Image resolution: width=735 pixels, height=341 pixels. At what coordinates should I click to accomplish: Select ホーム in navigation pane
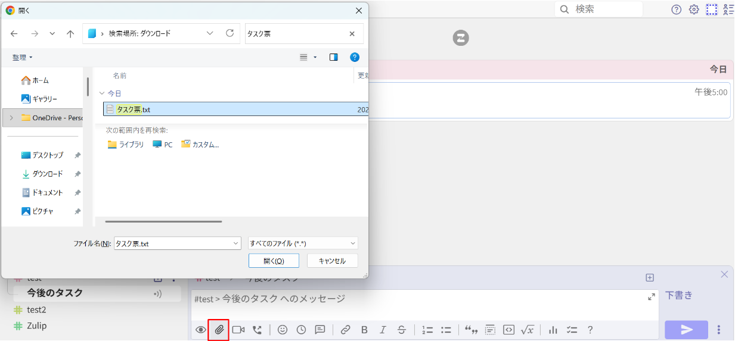(36, 80)
